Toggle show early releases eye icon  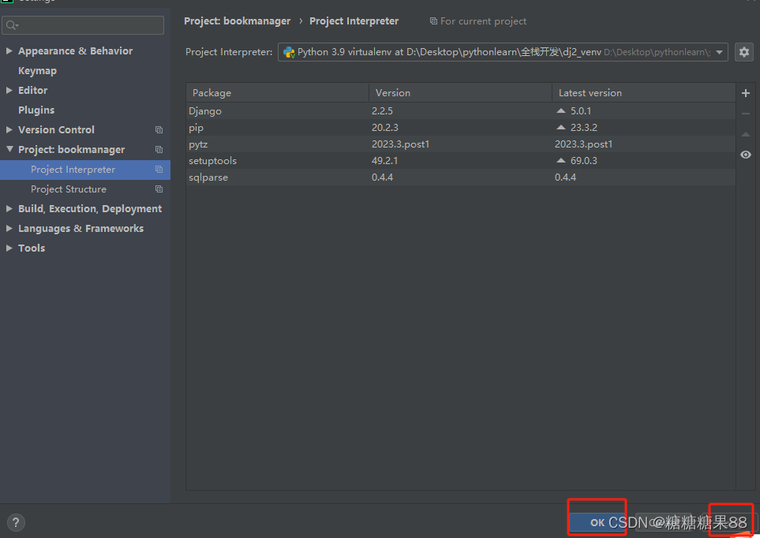746,155
